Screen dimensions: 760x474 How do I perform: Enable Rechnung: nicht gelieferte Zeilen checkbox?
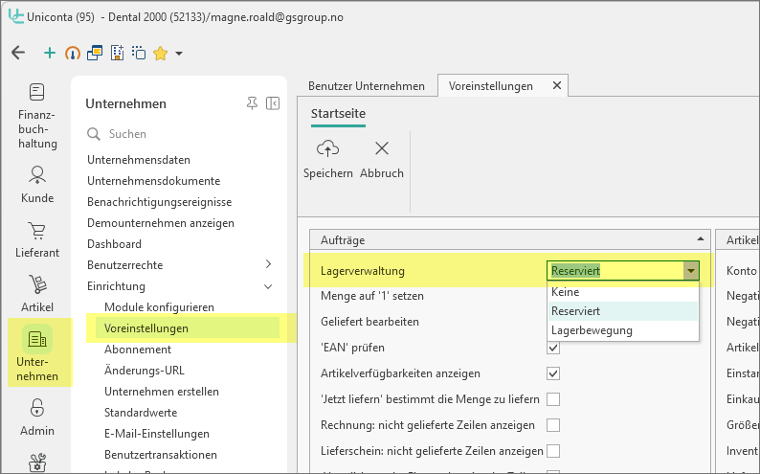click(x=553, y=425)
